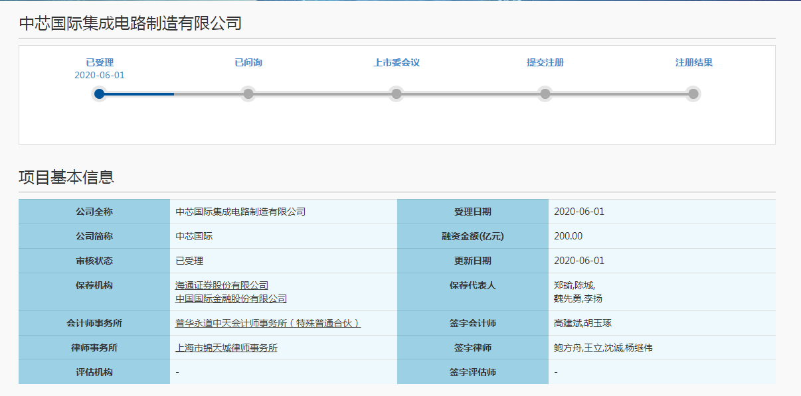Click the 已受理 stage label

(100, 62)
